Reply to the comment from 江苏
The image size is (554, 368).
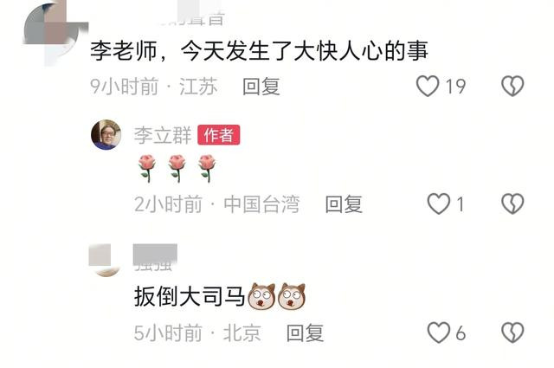pyautogui.click(x=261, y=87)
